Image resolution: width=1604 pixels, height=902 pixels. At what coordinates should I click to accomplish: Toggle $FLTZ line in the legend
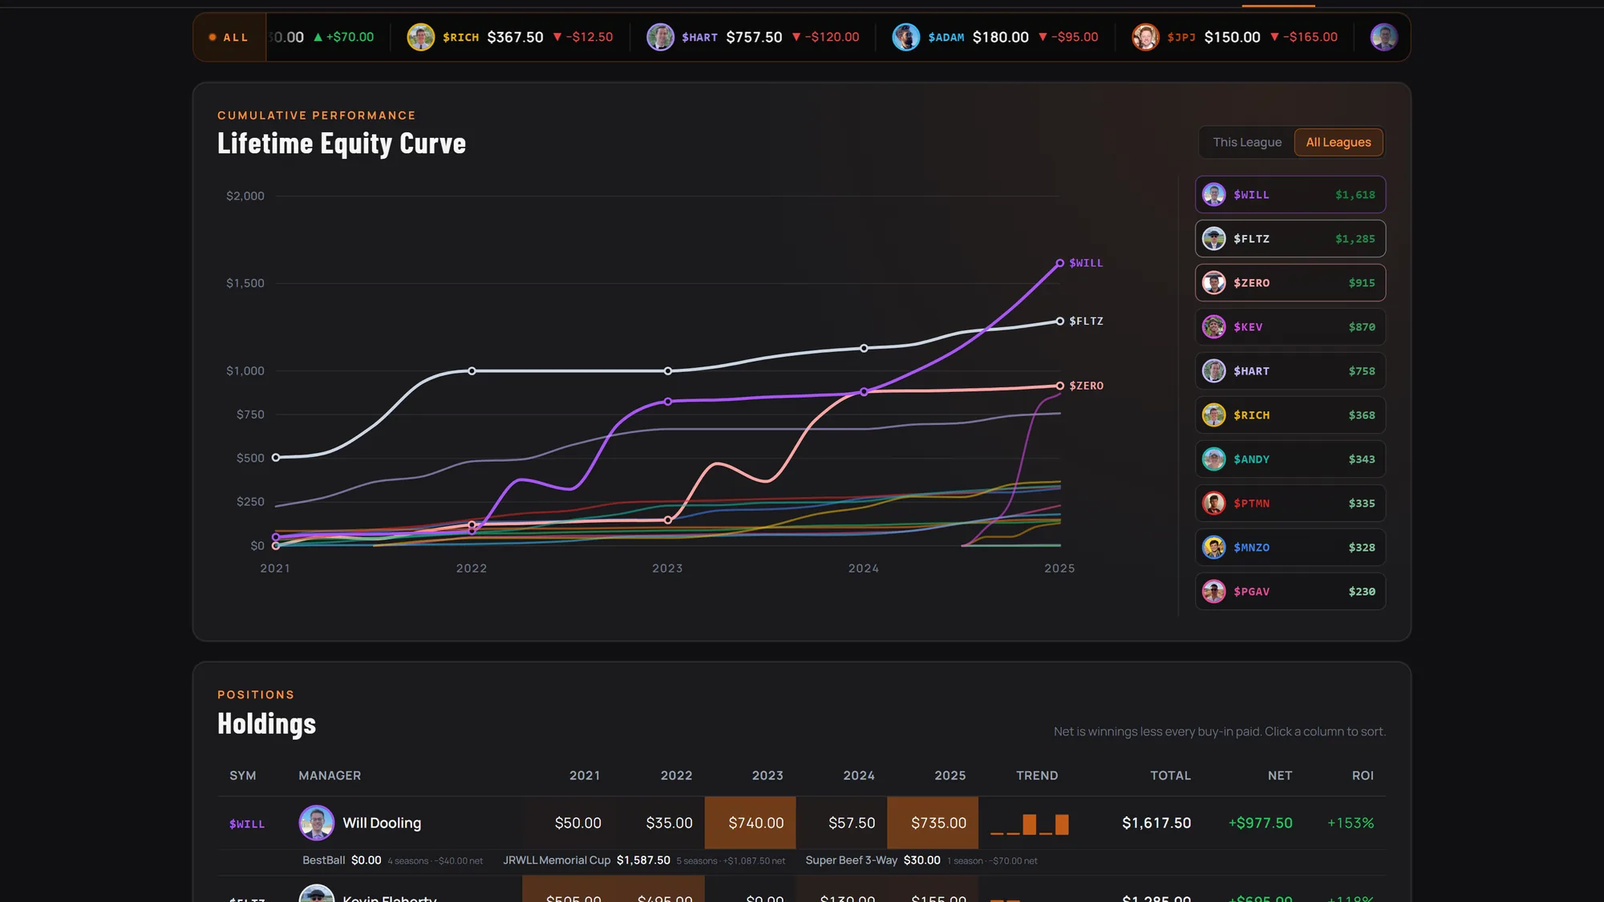[1290, 239]
